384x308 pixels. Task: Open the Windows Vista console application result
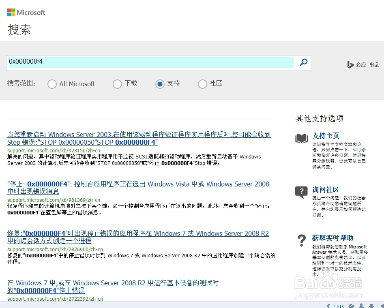pos(138,188)
